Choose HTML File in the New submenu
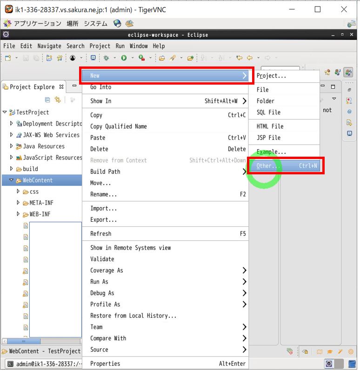Screen dimensions: 360x371 point(284,126)
